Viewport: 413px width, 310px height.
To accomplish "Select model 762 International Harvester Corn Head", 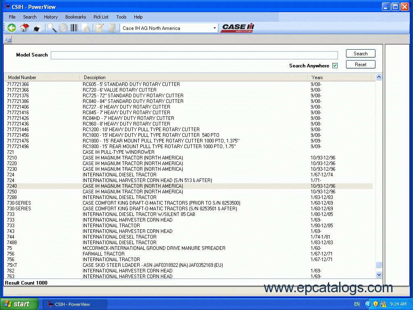I will pos(190,271).
